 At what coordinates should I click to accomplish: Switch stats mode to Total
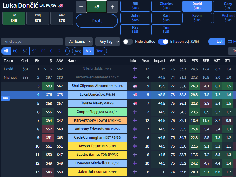coord(100,51)
